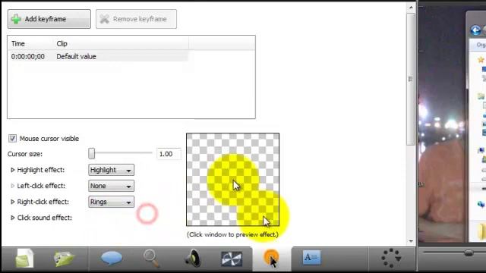Image resolution: width=486 pixels, height=273 pixels.
Task: Open the Left-click effect dropdown
Action: tap(112, 186)
